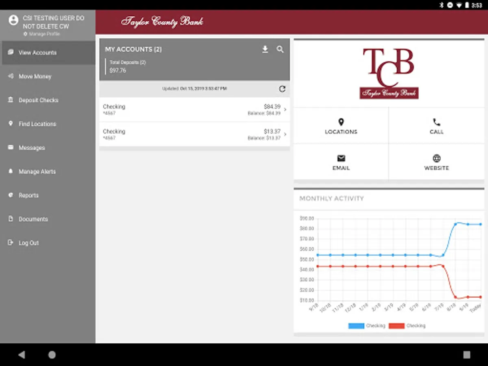This screenshot has height=366, width=488.
Task: Click the Documents file icon
Action: 11,219
